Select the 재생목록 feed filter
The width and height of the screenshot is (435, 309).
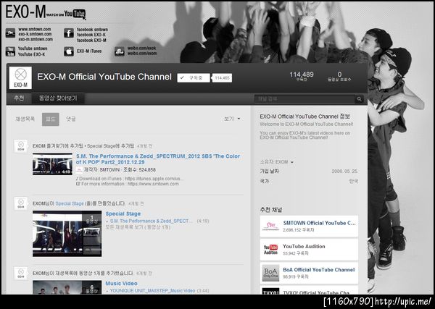pos(25,119)
